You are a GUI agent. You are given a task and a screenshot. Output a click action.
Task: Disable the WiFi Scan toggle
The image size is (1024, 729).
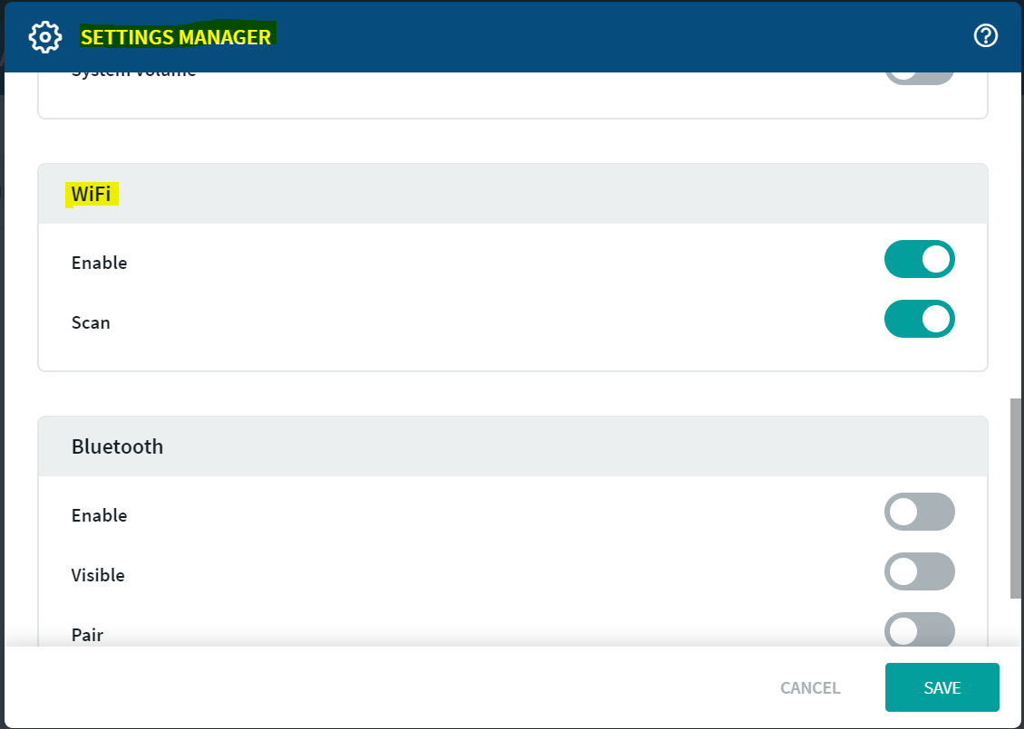click(x=919, y=320)
